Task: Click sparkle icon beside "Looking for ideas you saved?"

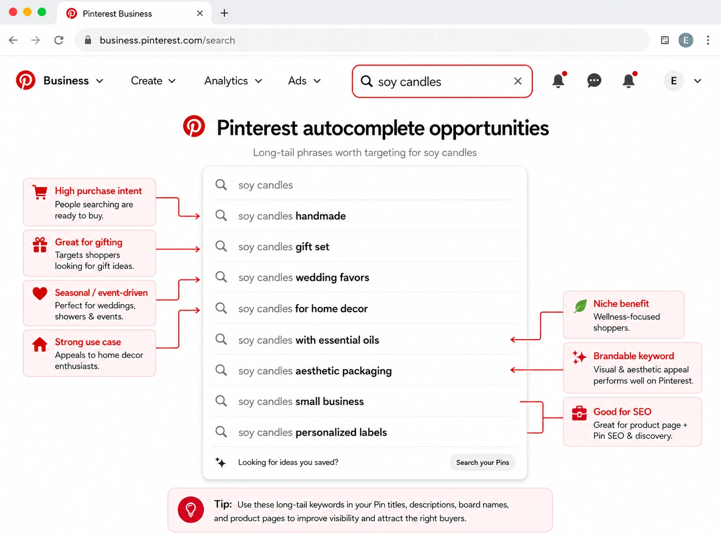Action: (220, 462)
